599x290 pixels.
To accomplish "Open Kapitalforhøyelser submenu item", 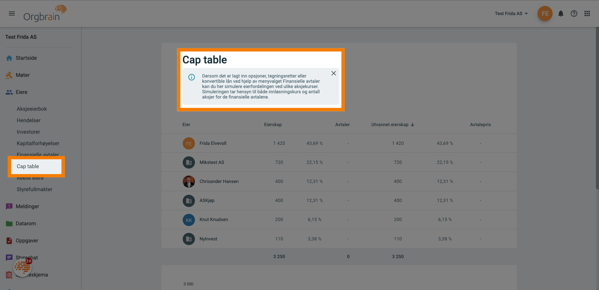I will pyautogui.click(x=38, y=144).
